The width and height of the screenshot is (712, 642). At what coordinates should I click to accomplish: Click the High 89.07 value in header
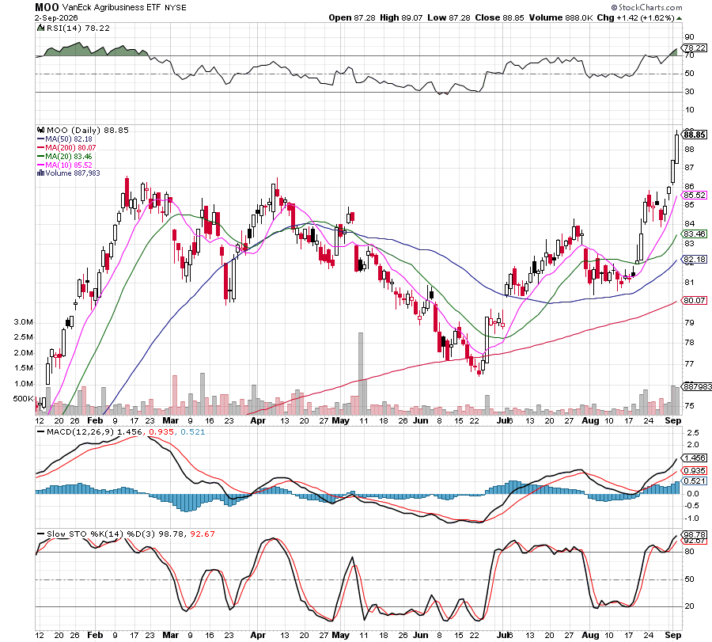401,17
